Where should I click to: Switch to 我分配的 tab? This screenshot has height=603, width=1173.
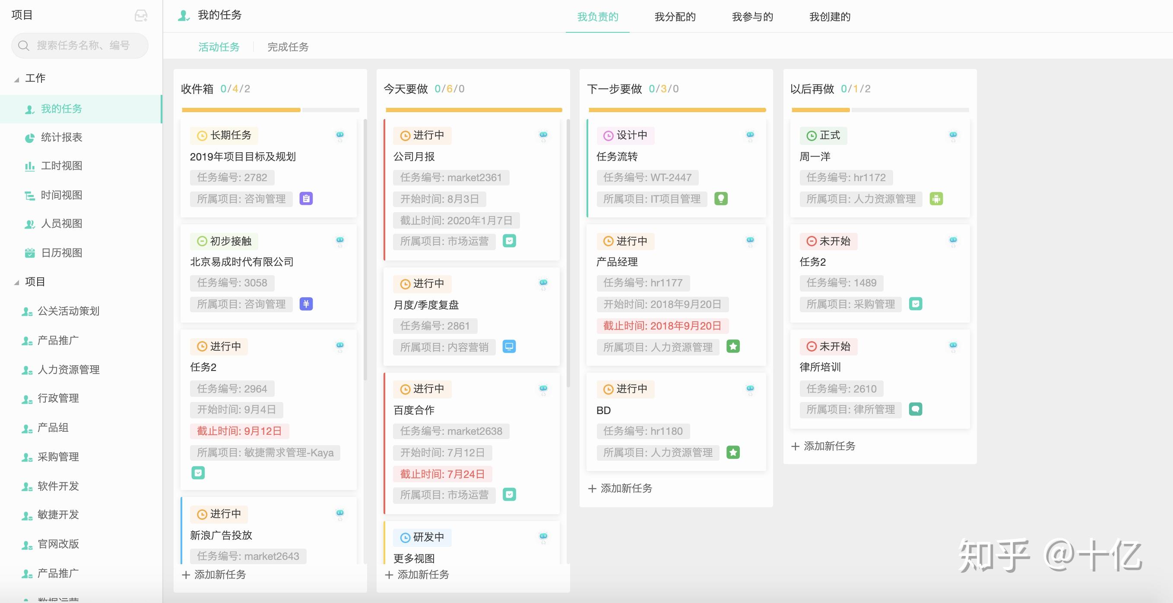675,17
